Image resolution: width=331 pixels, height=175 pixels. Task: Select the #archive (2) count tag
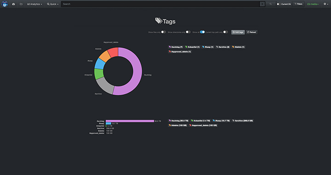click(x=223, y=47)
